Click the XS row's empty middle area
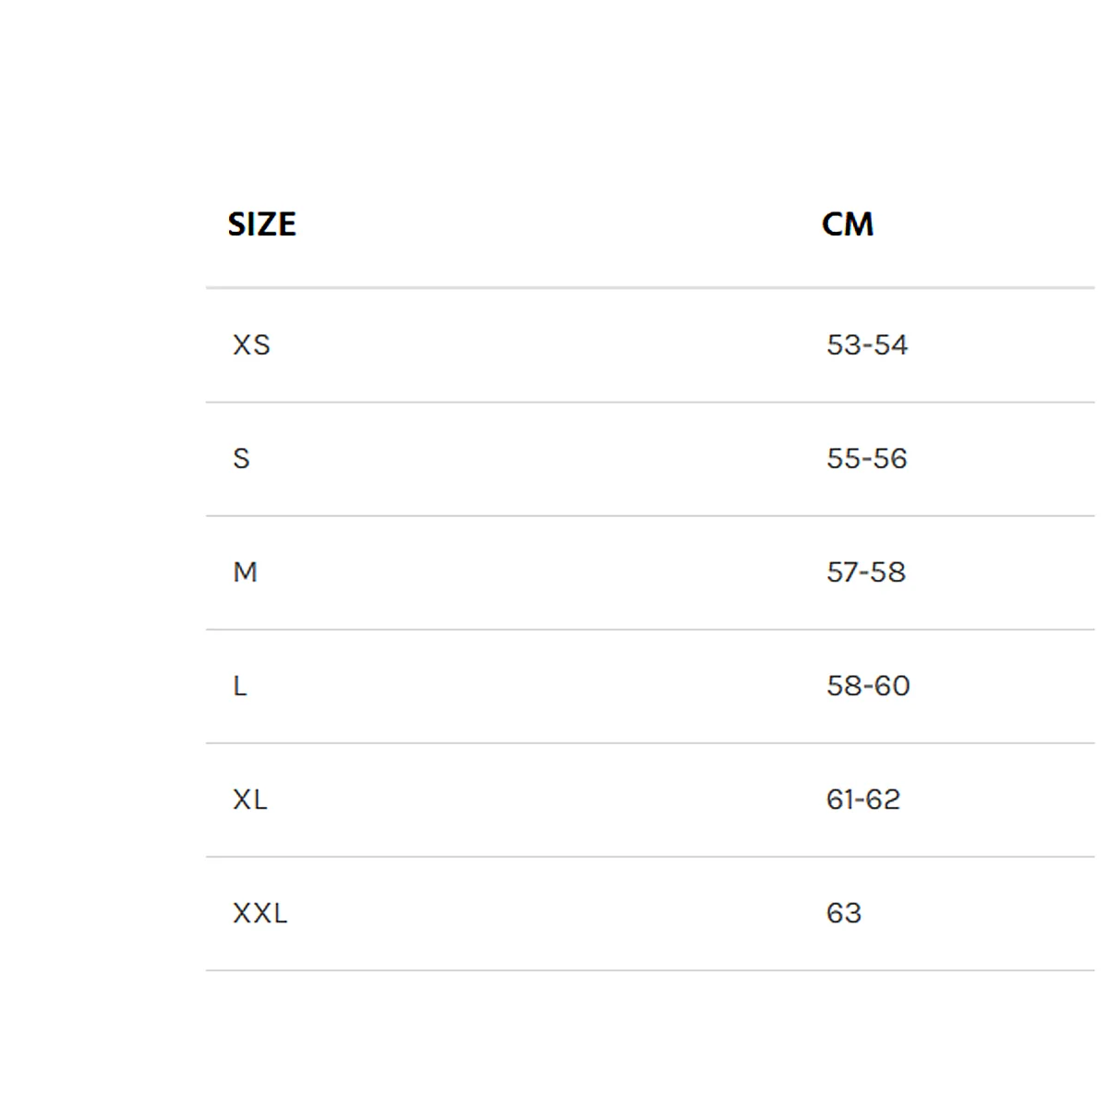 pos(548,344)
